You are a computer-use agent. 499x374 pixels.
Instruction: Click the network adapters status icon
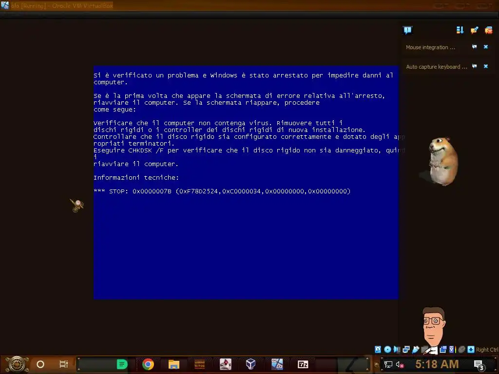[x=406, y=350]
